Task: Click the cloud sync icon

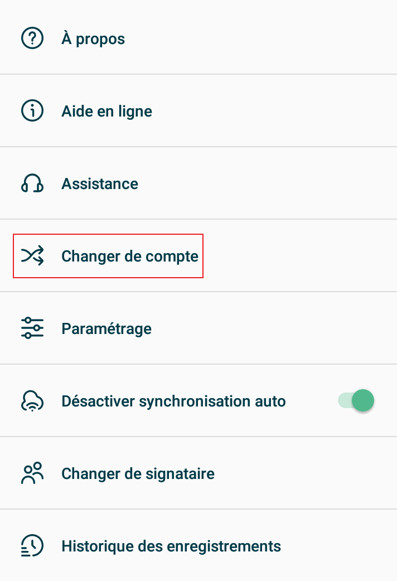Action: (x=32, y=401)
